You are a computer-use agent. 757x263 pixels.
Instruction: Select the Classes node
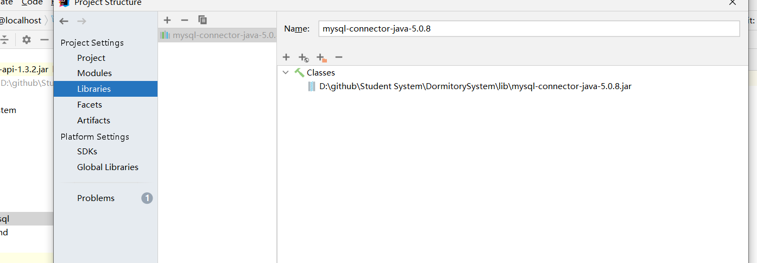tap(321, 72)
